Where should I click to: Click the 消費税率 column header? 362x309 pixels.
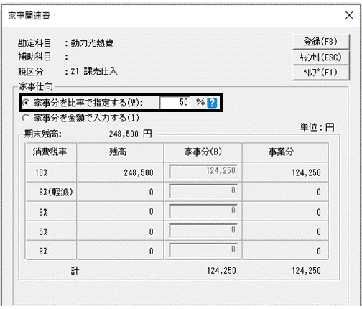pyautogui.click(x=51, y=152)
